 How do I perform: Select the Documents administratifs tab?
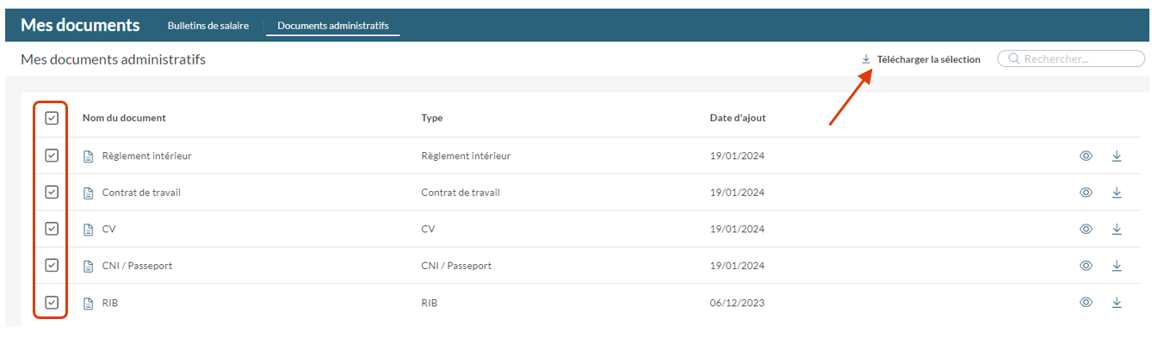pos(333,26)
